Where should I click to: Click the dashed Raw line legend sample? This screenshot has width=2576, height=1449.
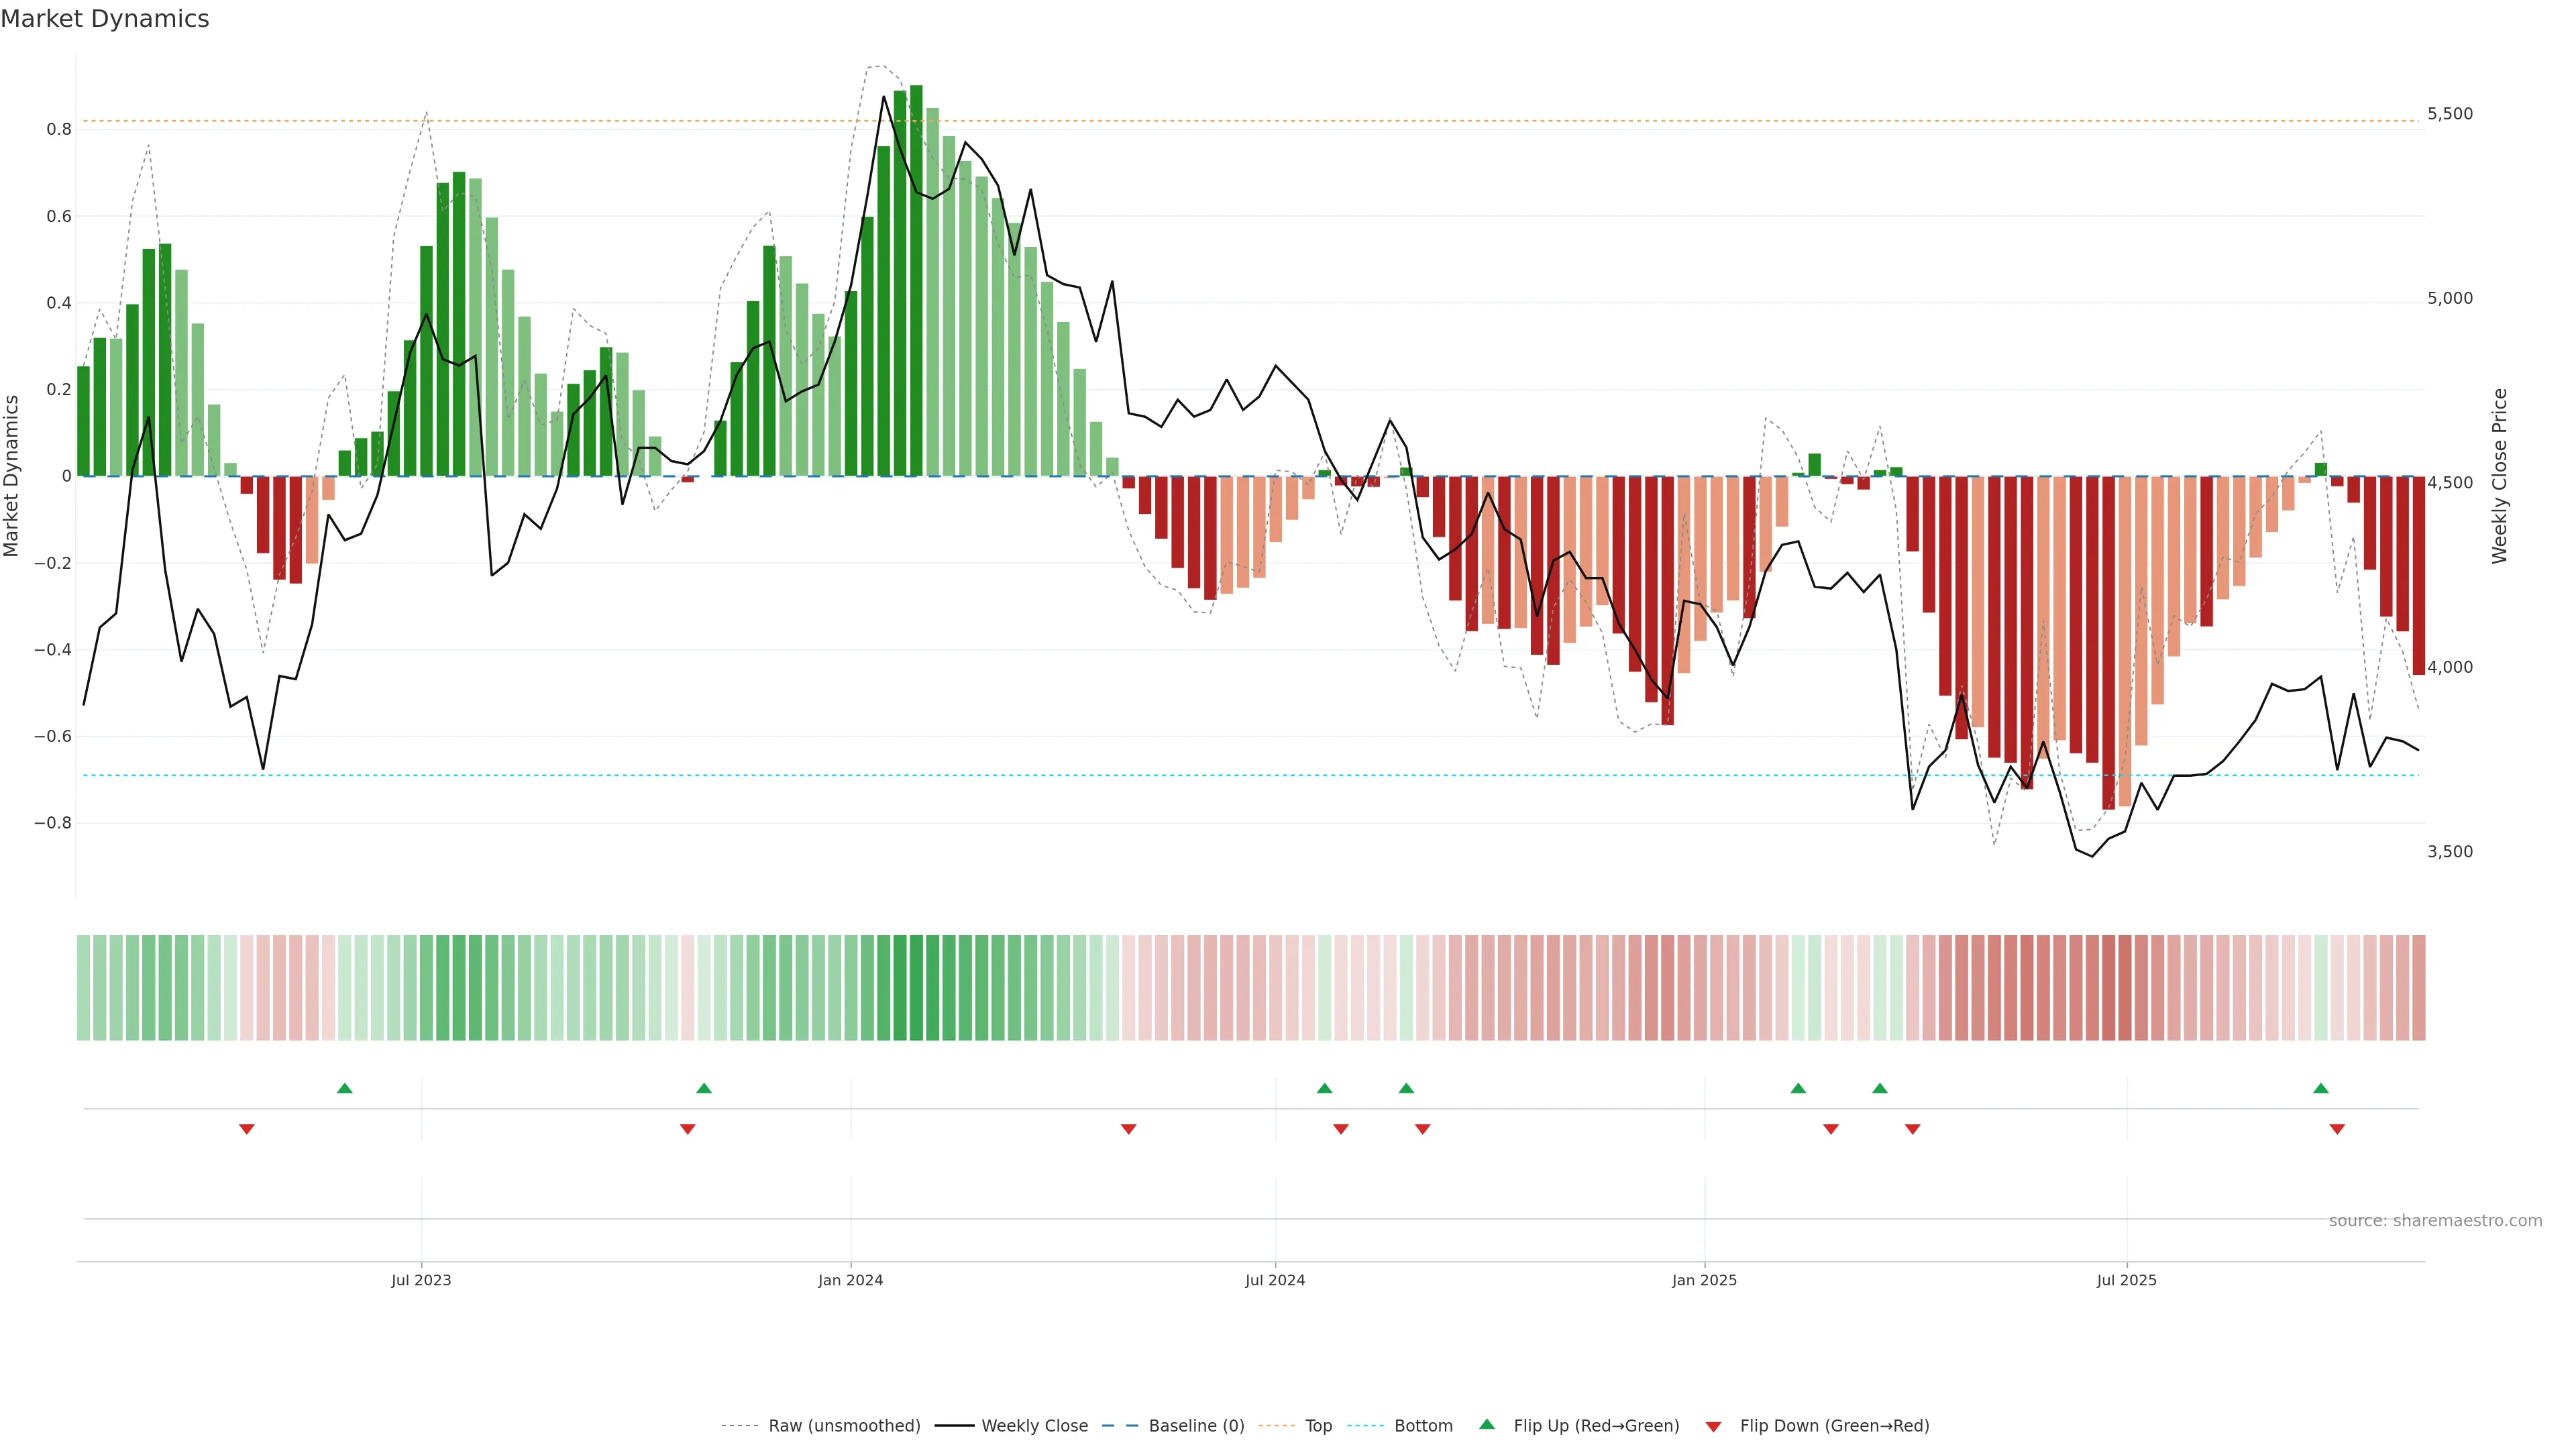pos(740,1426)
